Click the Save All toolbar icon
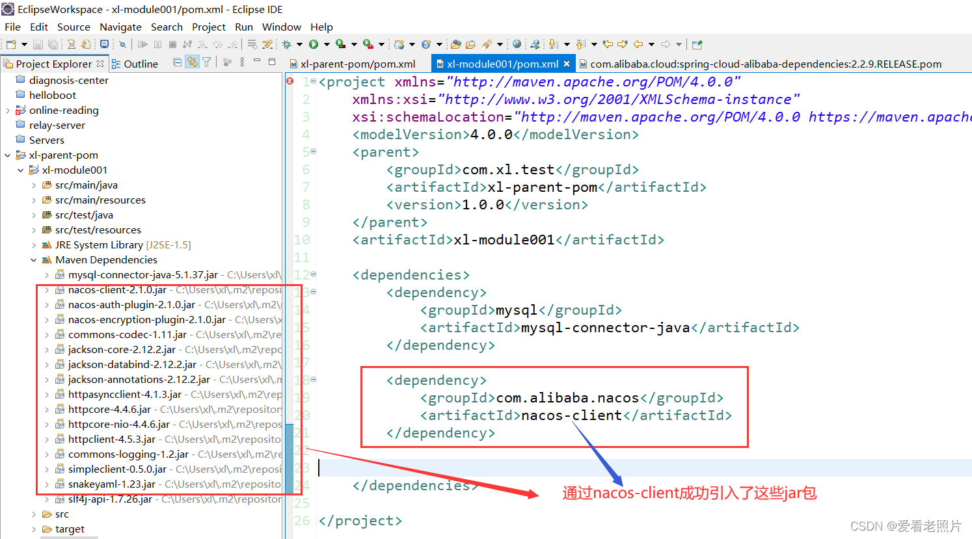972x539 pixels. pos(53,44)
